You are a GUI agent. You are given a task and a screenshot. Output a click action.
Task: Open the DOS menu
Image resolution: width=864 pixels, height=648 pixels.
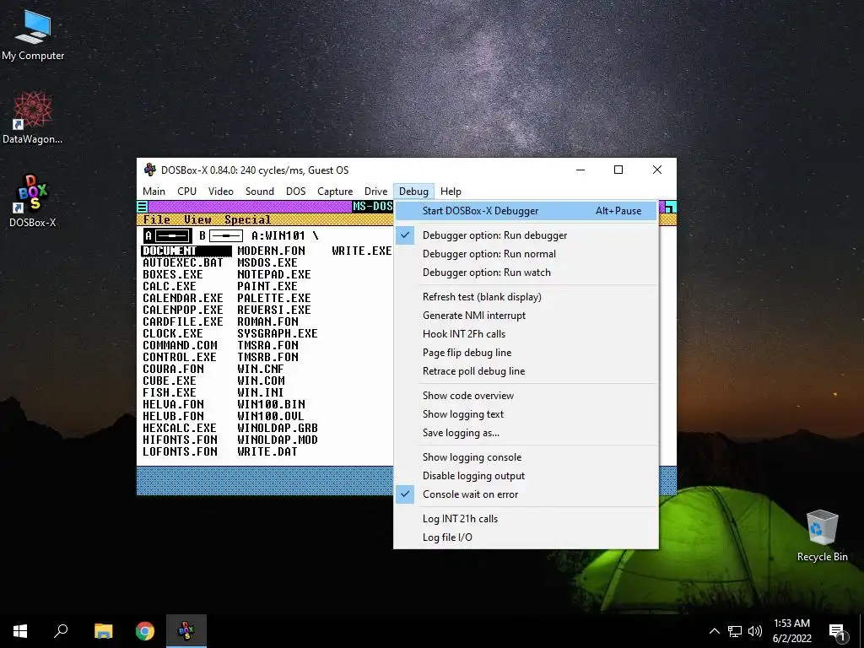pos(295,192)
